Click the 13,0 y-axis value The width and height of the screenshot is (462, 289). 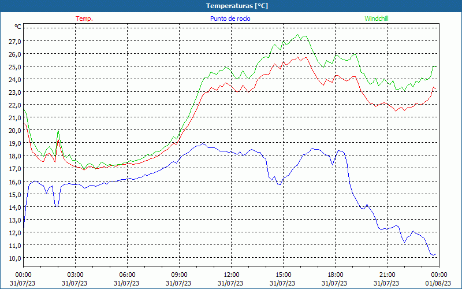(x=15, y=220)
